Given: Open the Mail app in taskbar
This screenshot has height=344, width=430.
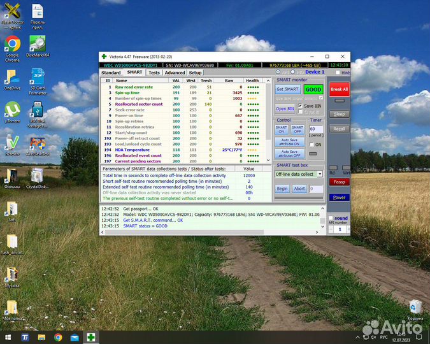Looking at the screenshot, I should [x=75, y=338].
